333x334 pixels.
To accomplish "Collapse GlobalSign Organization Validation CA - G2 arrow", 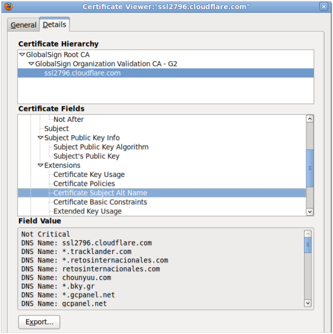I will [31, 64].
